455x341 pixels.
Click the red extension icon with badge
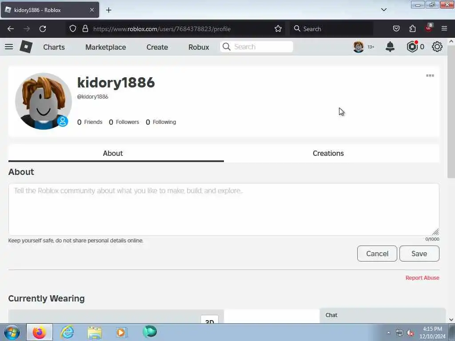click(x=429, y=28)
